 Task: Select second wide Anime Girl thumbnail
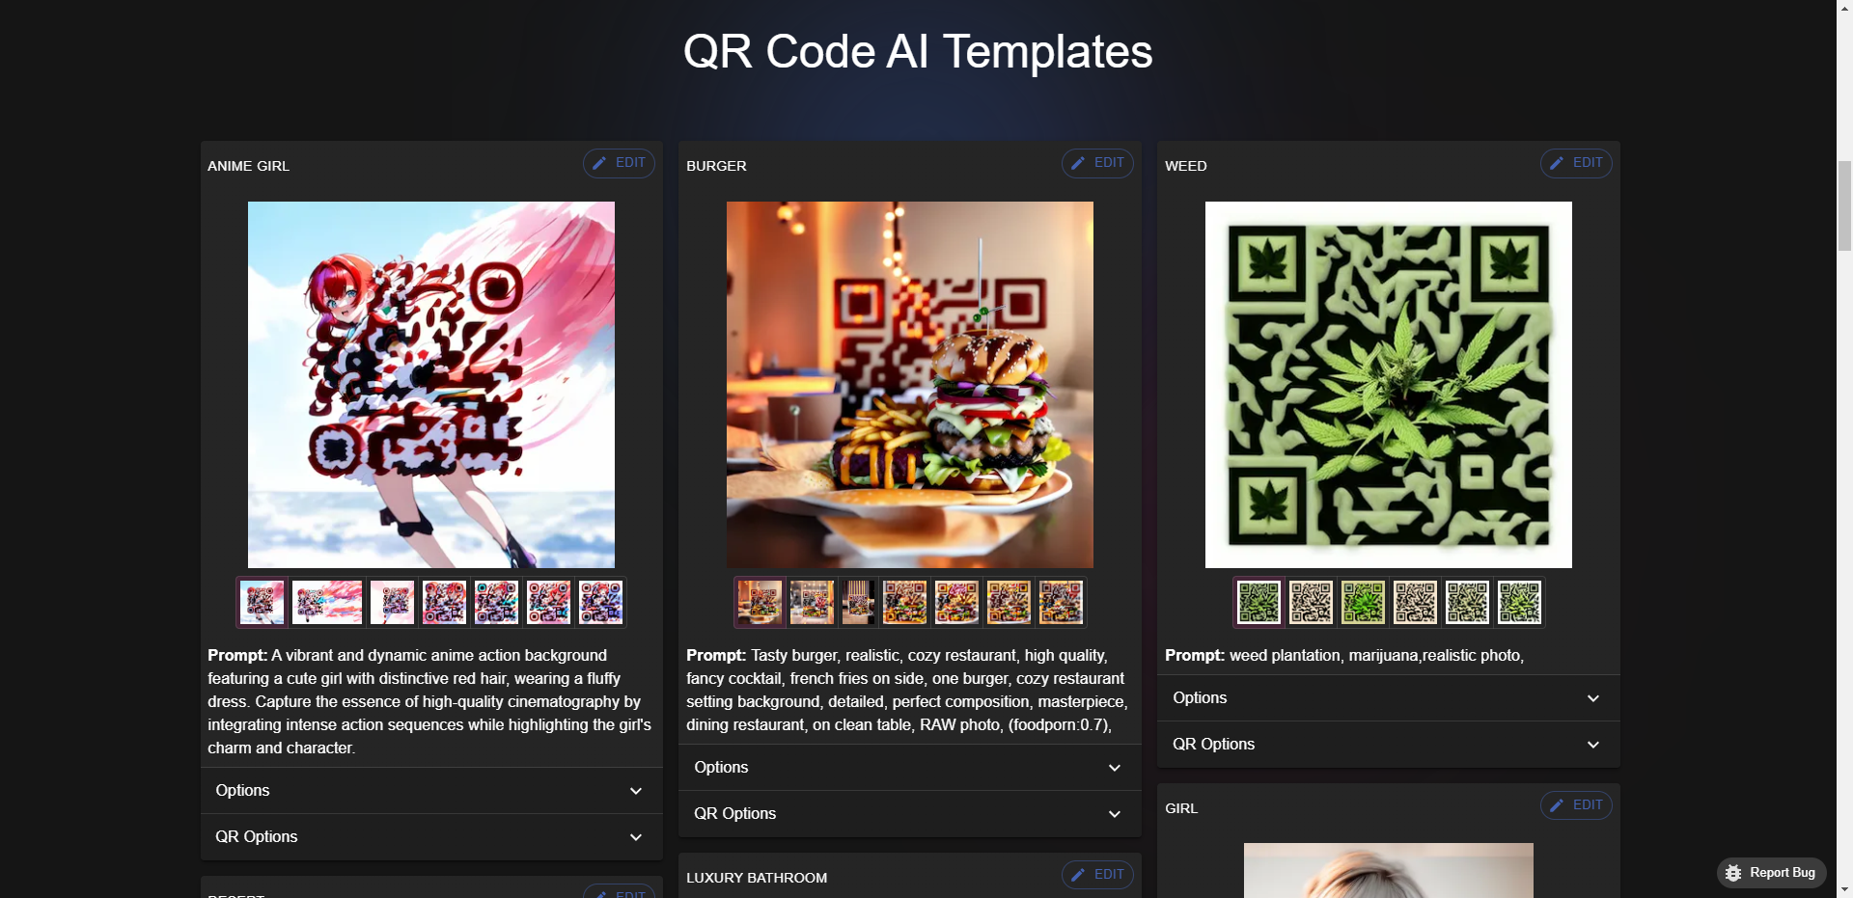[x=327, y=603]
